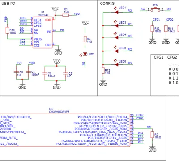Screen dimensions: 179x161
Task: Select the CH224K chip U1 body
Action: (43, 32)
